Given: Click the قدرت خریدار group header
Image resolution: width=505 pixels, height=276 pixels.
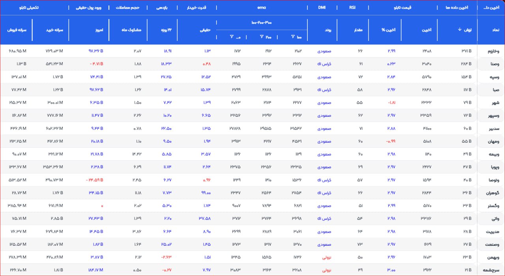Looking at the screenshot, I should click(196, 7).
